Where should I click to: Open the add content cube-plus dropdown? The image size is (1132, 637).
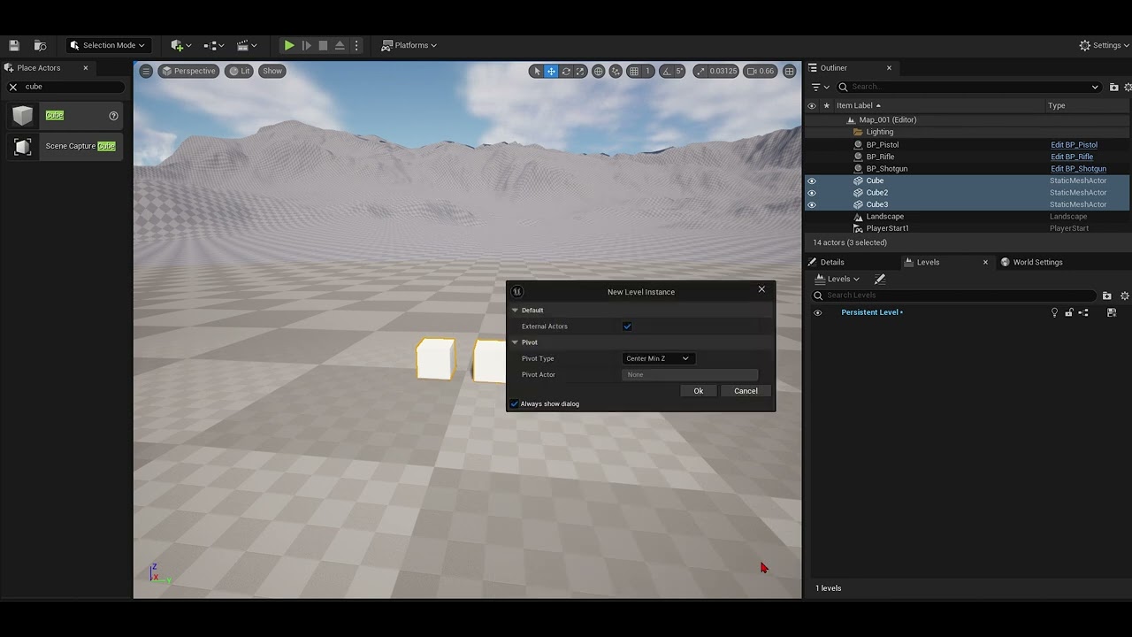point(181,45)
